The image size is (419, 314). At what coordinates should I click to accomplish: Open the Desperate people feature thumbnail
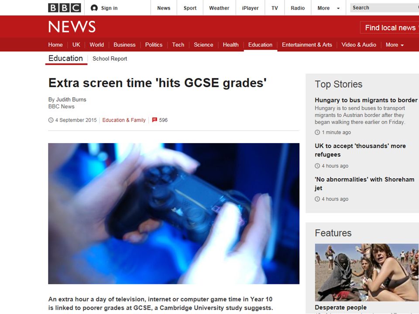click(x=367, y=272)
